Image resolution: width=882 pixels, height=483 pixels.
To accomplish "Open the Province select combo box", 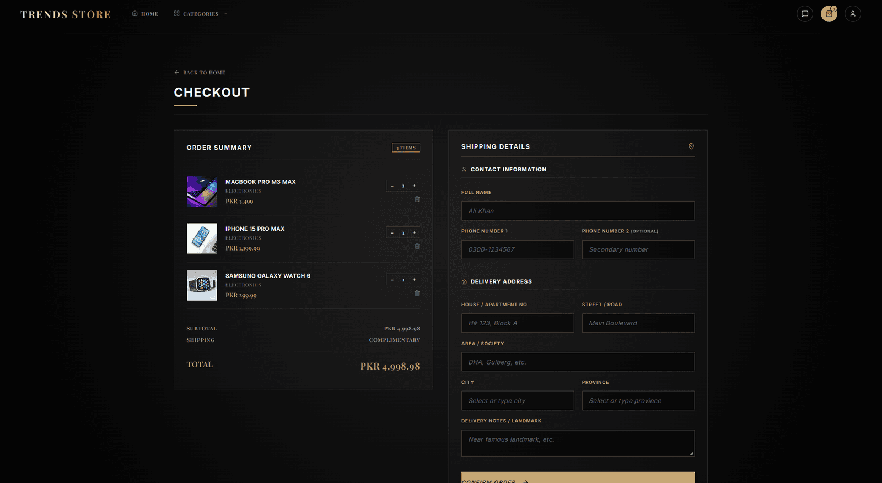I will pyautogui.click(x=638, y=401).
